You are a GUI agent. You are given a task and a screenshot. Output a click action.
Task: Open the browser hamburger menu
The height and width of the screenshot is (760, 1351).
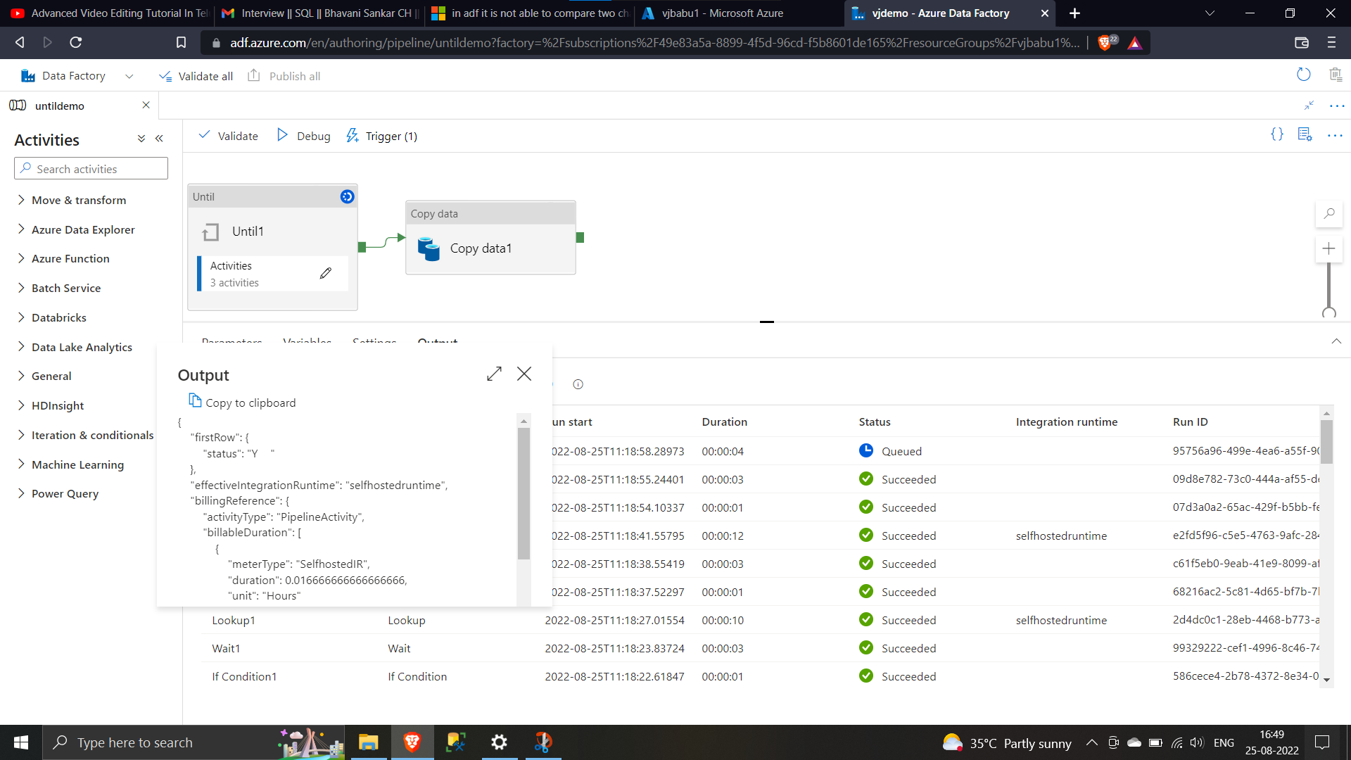tap(1331, 42)
